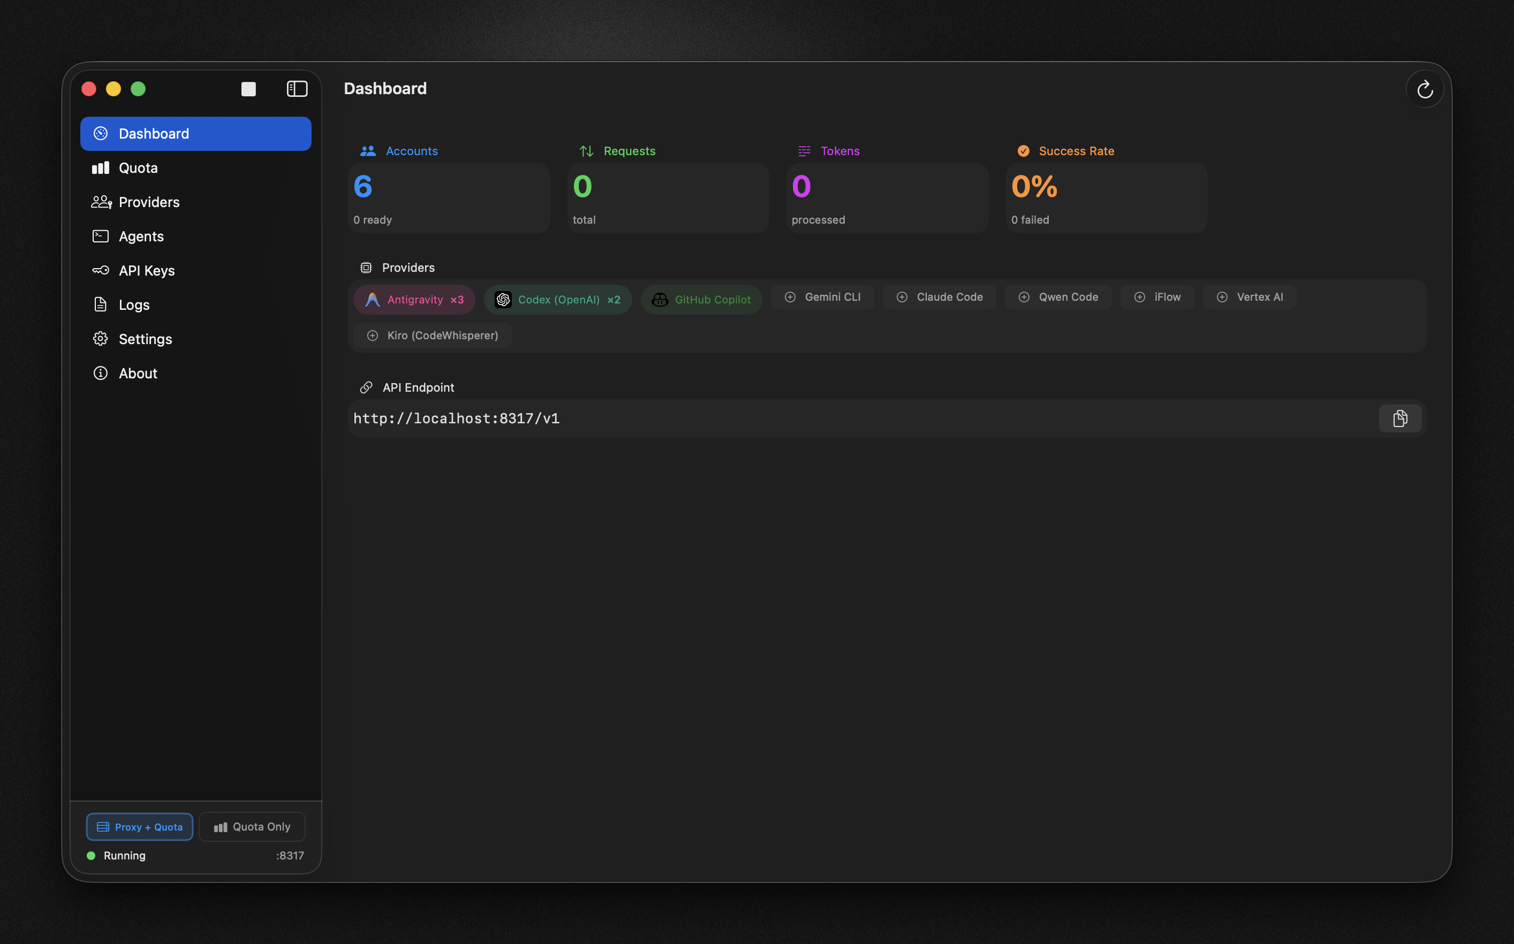1514x944 pixels.
Task: Switch to Proxy + Quota mode
Action: coord(139,827)
